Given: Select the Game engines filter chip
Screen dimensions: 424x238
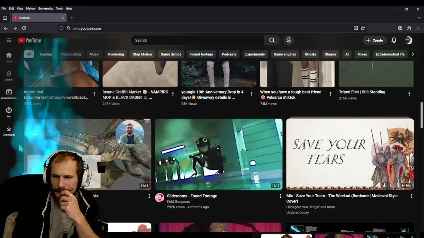Looking at the screenshot, I should click(285, 54).
